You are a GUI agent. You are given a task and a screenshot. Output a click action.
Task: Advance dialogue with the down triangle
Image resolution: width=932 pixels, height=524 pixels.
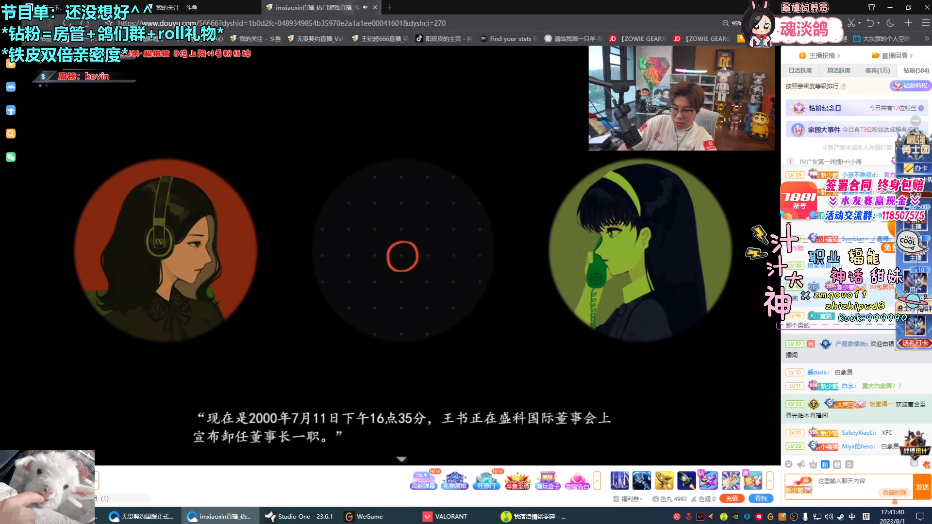coord(401,459)
